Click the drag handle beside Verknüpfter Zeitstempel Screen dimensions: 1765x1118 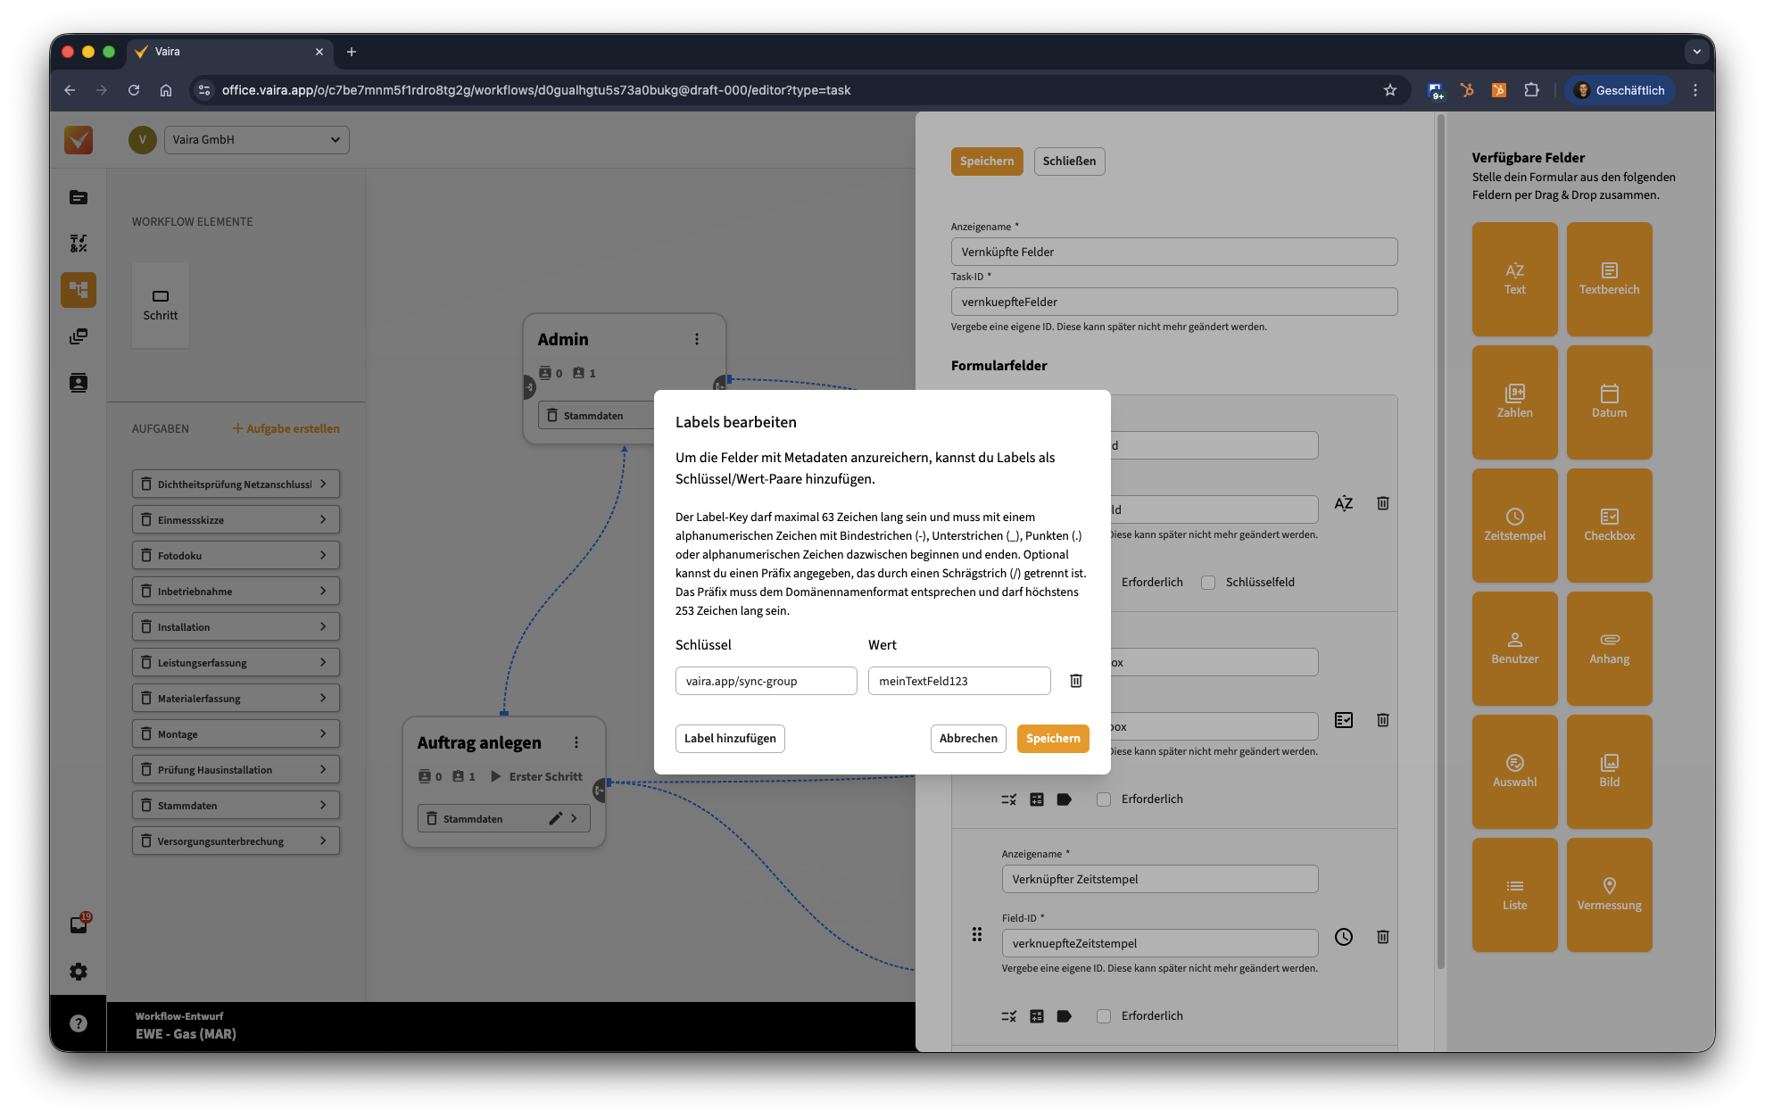[977, 934]
